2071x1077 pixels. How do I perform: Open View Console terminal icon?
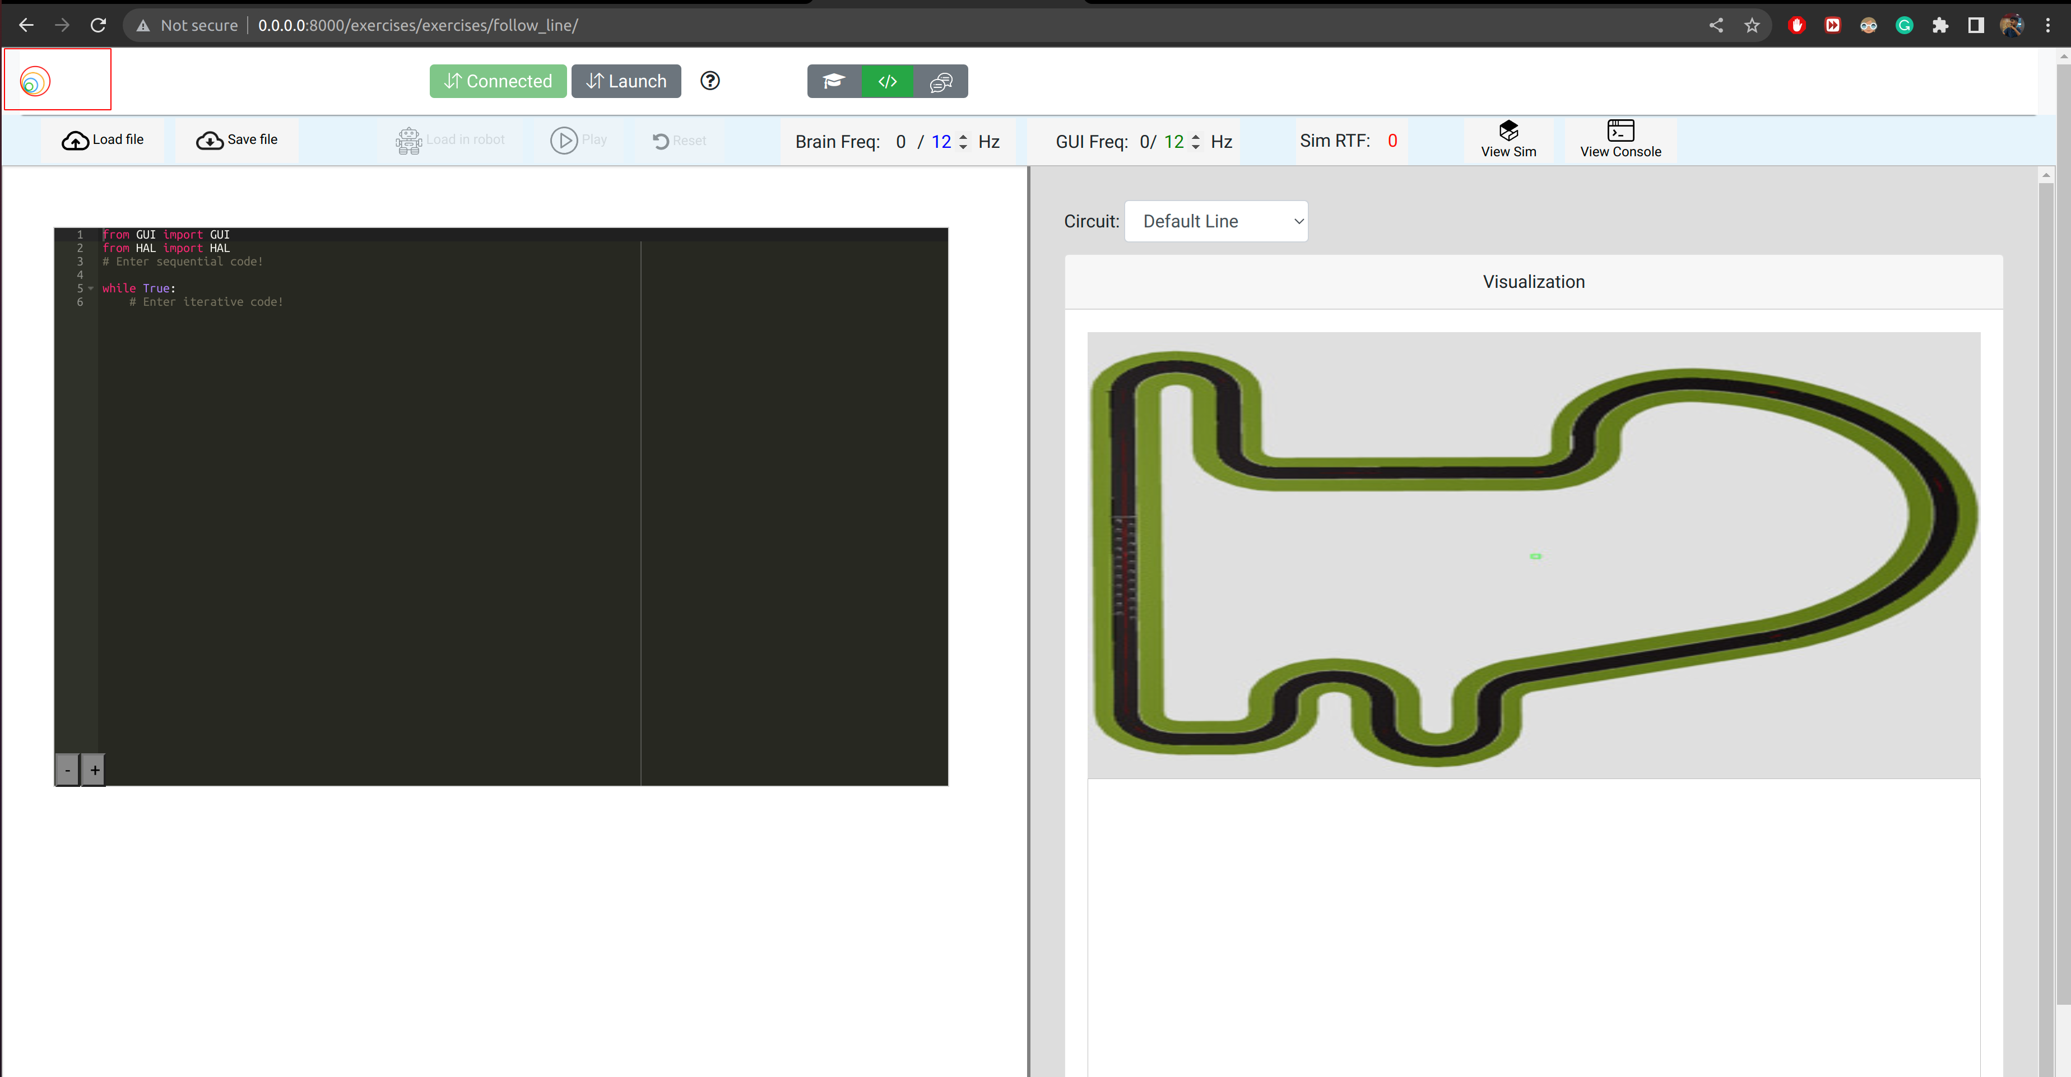coord(1620,131)
